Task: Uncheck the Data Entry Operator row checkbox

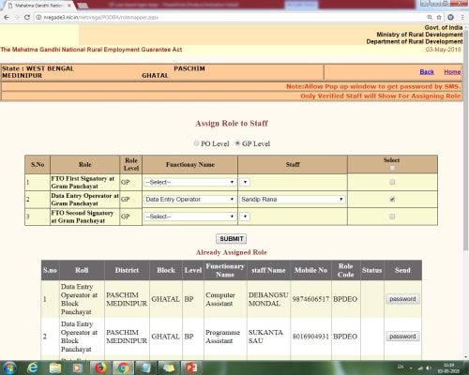Action: click(392, 199)
